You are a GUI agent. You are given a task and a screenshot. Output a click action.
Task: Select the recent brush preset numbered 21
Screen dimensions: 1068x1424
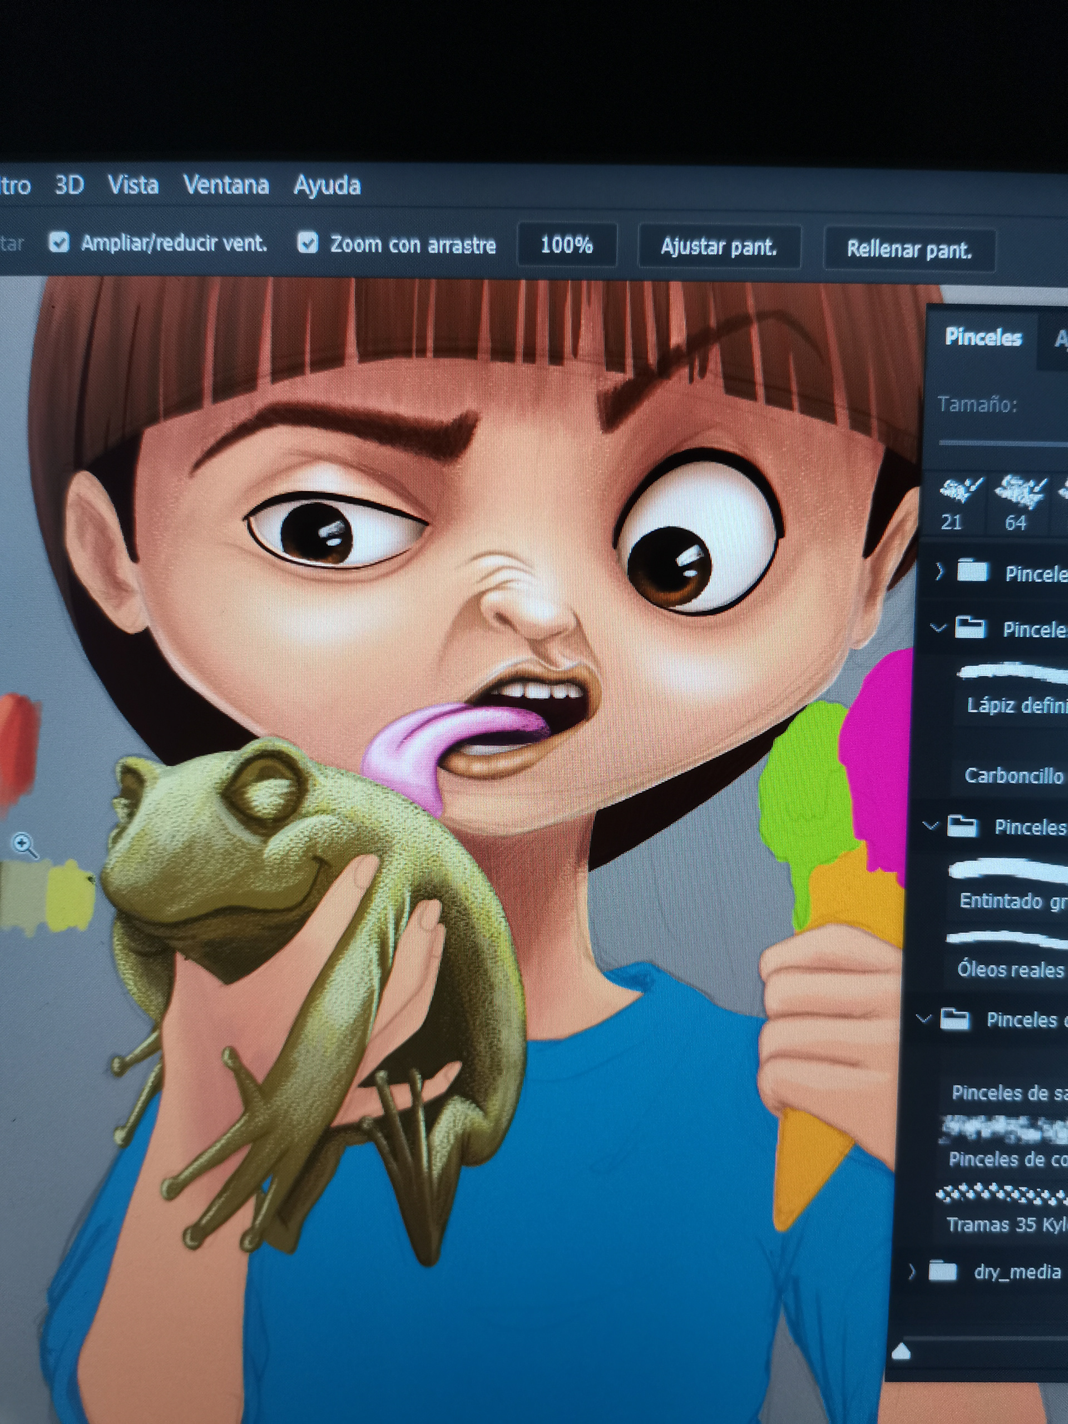[x=960, y=503]
